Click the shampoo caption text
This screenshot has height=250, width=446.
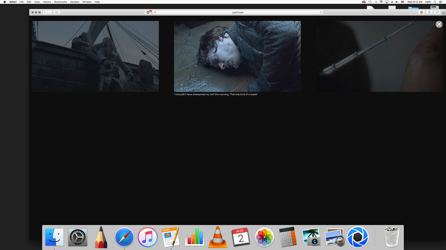[216, 94]
